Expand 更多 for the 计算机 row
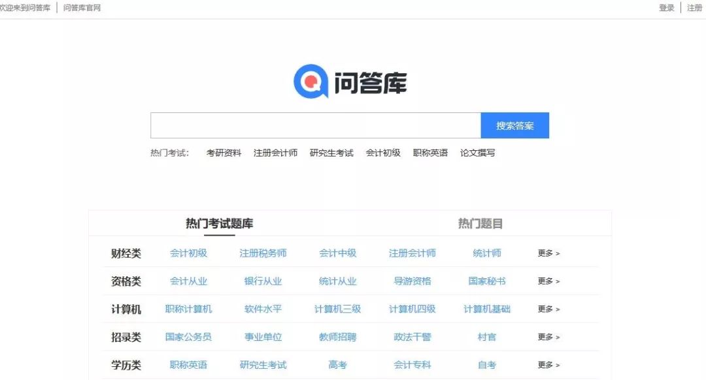Screen dimensions: 706x380 coord(547,308)
